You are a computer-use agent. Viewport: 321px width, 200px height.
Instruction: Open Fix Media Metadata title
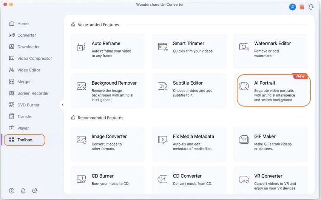point(193,136)
